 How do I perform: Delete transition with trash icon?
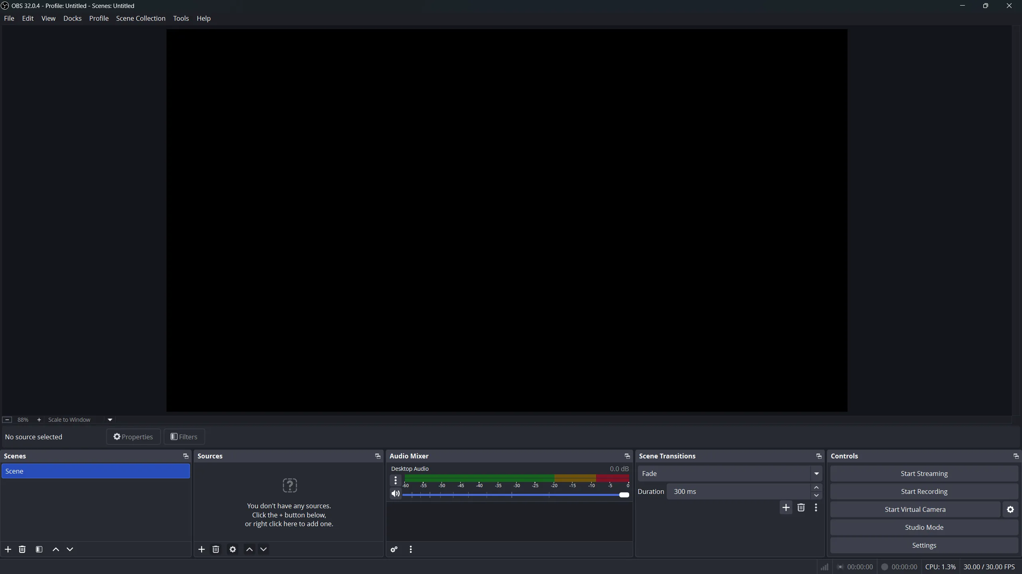pos(801,507)
